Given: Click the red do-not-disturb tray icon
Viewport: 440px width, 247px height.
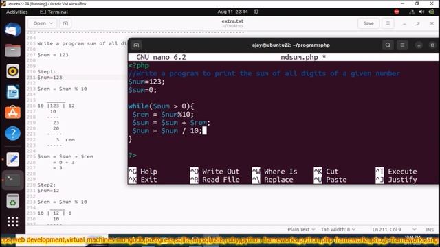Looking at the screenshot, I should coord(397,12).
